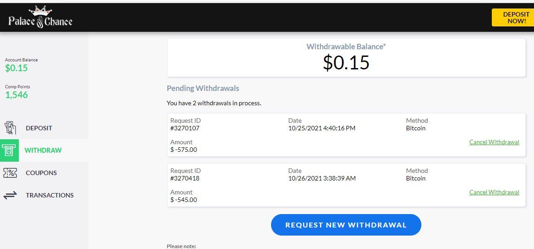Click the Deposit cash icon in sidebar
The width and height of the screenshot is (534, 249).
[10, 128]
